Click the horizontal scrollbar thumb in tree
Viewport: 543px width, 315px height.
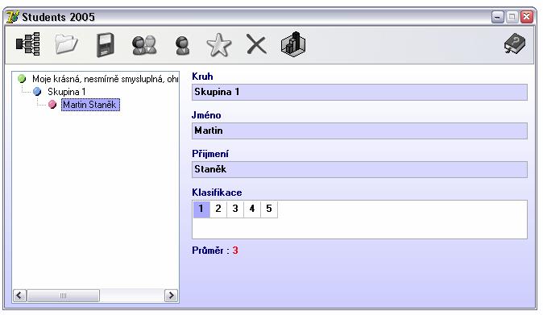click(x=63, y=296)
